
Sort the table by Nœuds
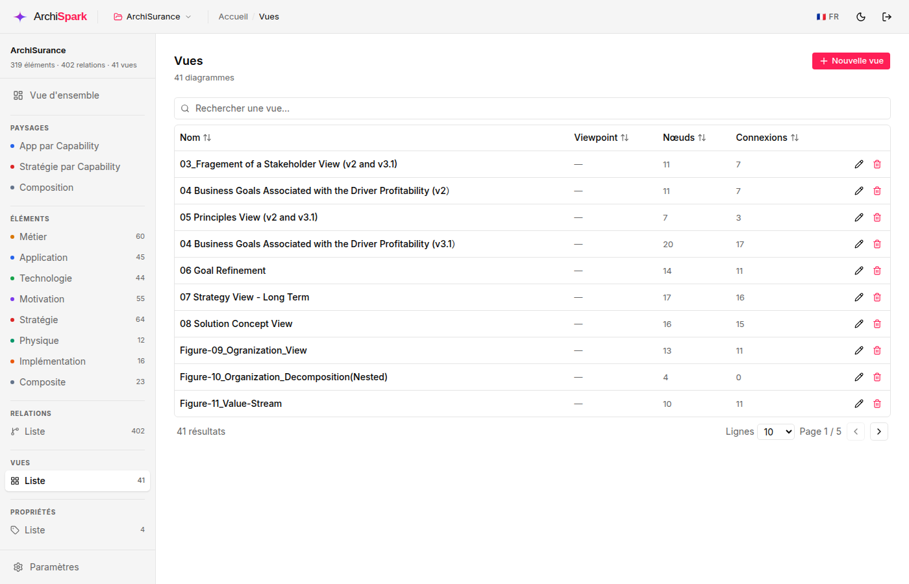click(684, 138)
